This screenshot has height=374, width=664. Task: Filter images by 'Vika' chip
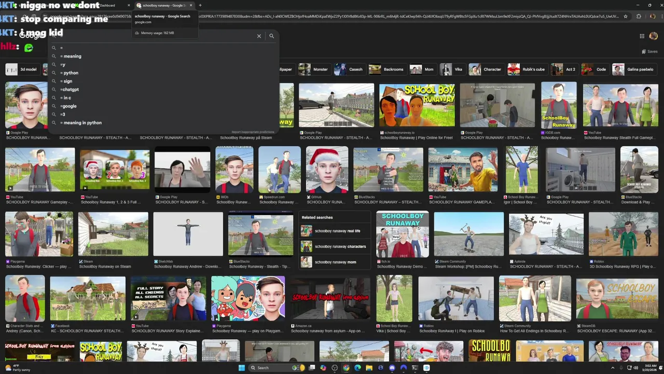pos(452,69)
